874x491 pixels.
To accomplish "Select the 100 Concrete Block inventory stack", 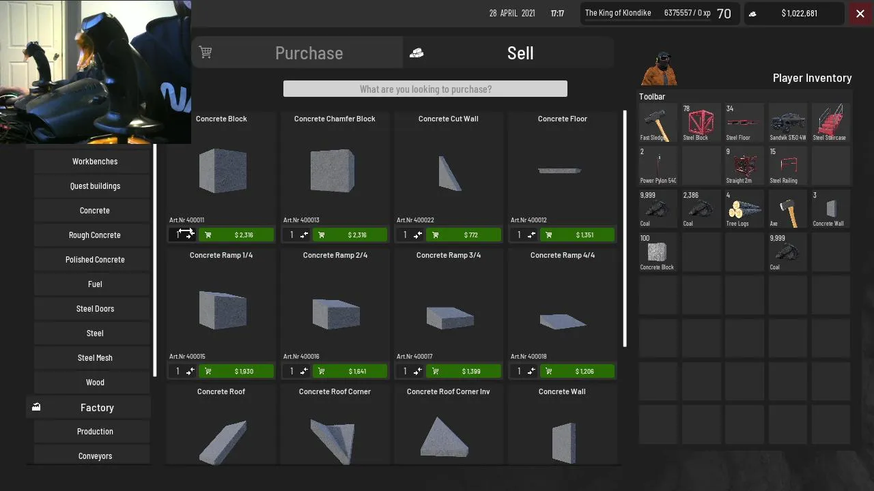I will 658,252.
